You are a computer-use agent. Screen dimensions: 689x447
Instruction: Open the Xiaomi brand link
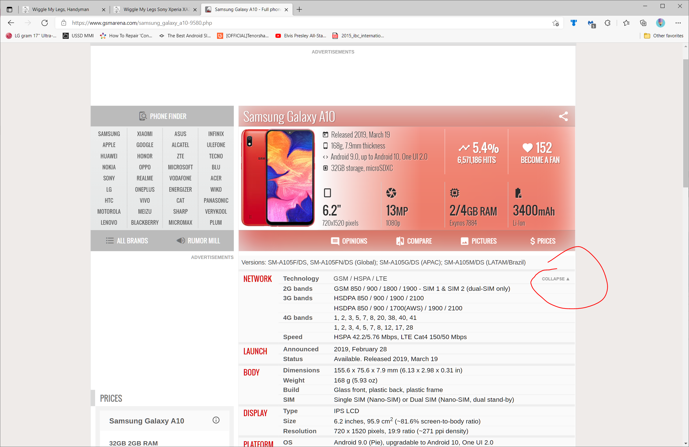tap(145, 134)
